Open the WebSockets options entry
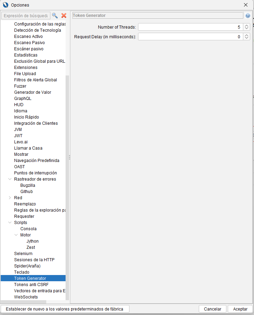This screenshot has width=254, height=315. pos(26,297)
